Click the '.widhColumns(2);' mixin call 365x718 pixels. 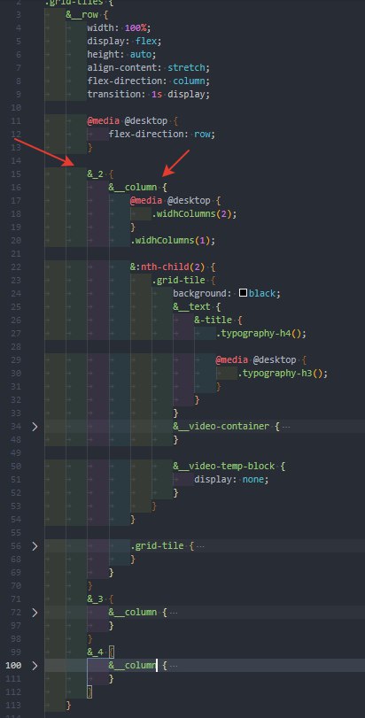pyautogui.click(x=195, y=214)
